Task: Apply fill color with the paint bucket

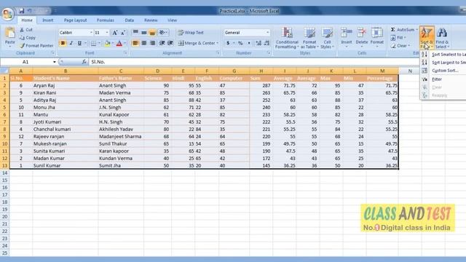Action: [x=108, y=44]
